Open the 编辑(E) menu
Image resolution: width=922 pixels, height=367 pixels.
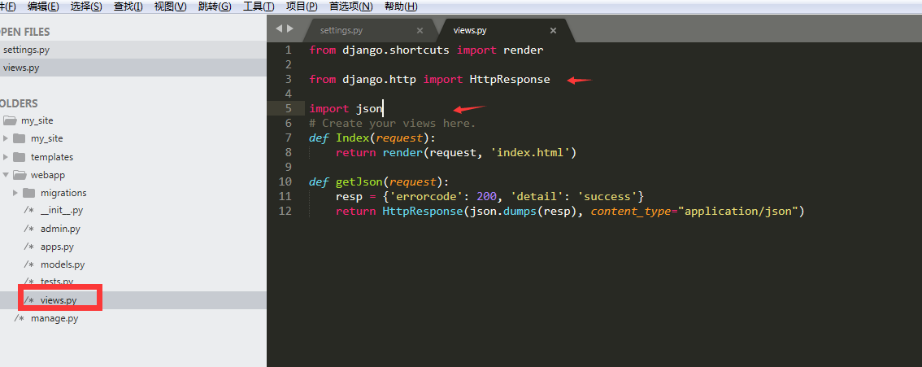click(x=43, y=7)
